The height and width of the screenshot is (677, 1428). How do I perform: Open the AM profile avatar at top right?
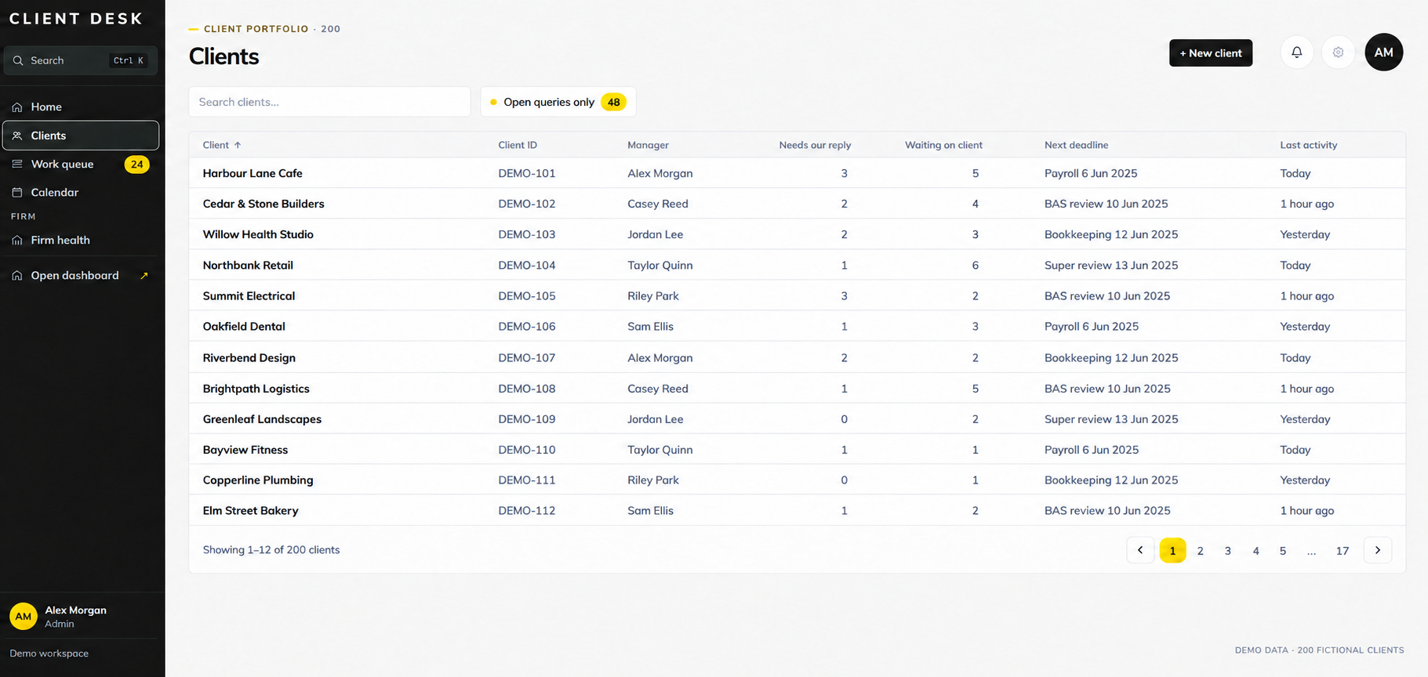(1383, 52)
